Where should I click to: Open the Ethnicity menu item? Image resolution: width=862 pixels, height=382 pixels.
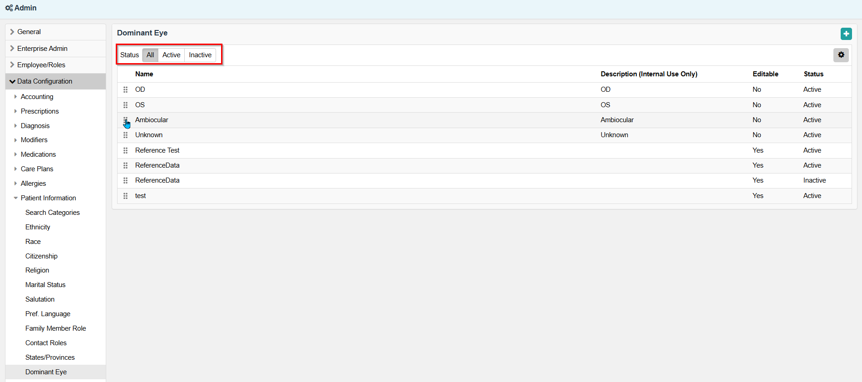click(38, 227)
